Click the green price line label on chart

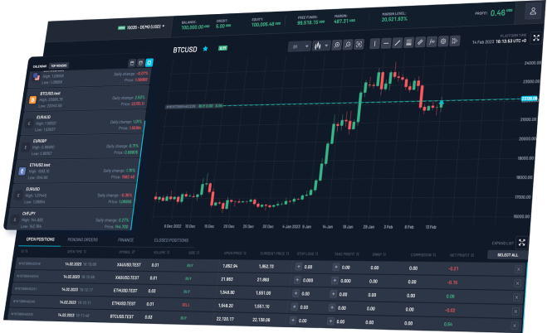pos(530,99)
